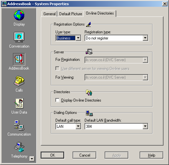Viewport: 169px width, 165px height.
Task: Click the 'Registration type:' label
Action: click(x=98, y=32)
